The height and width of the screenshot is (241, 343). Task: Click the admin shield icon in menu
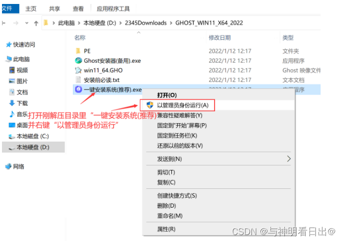[x=150, y=105]
